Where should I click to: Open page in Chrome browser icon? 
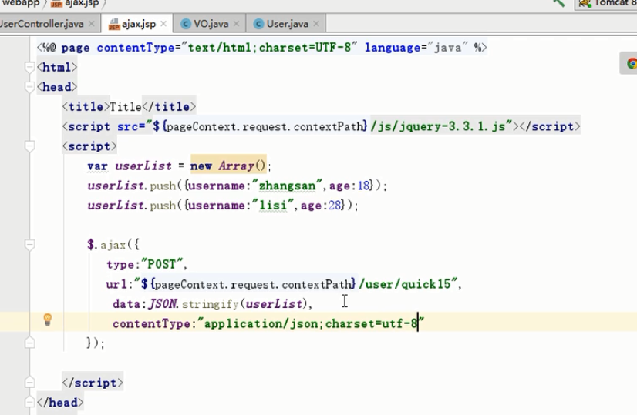pyautogui.click(x=632, y=63)
